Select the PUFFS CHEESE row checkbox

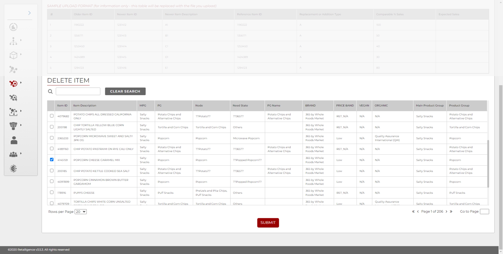pos(52,192)
